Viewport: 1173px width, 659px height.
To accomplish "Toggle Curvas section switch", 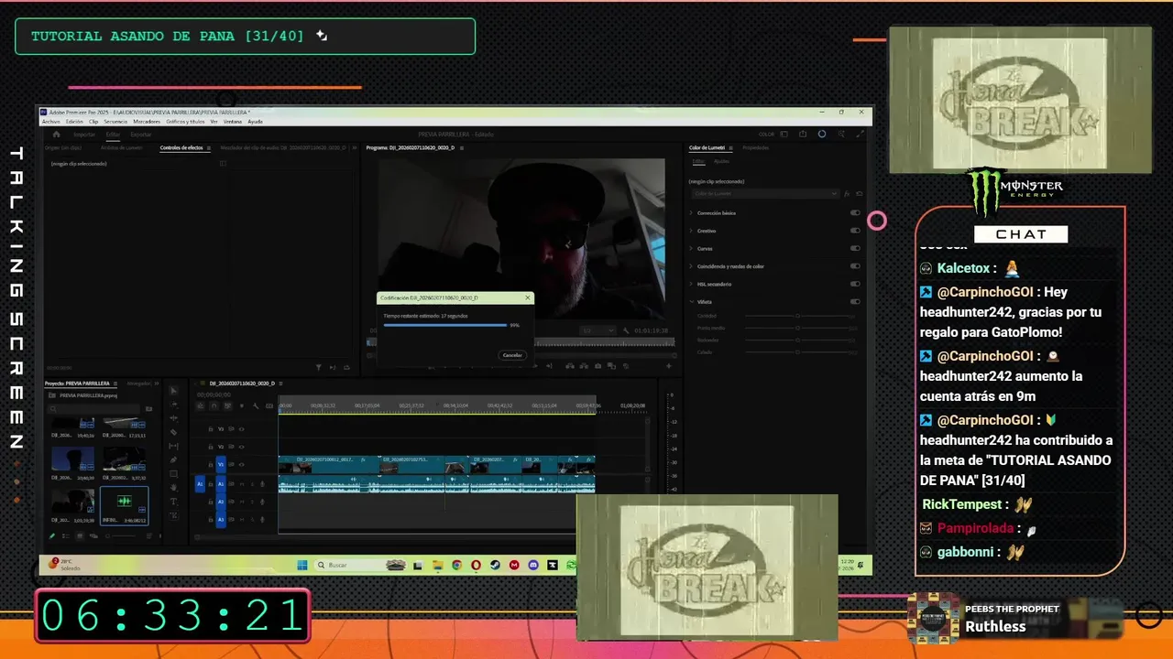I will (x=855, y=248).
